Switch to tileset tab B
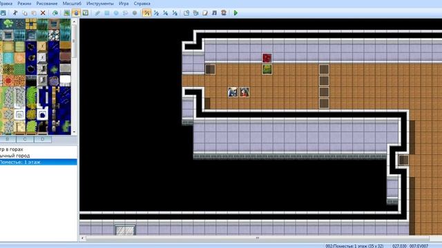442x248 pixels. pyautogui.click(x=8, y=139)
